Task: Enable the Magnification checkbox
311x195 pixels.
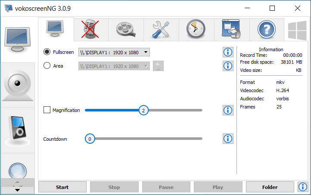Action: pyautogui.click(x=47, y=110)
